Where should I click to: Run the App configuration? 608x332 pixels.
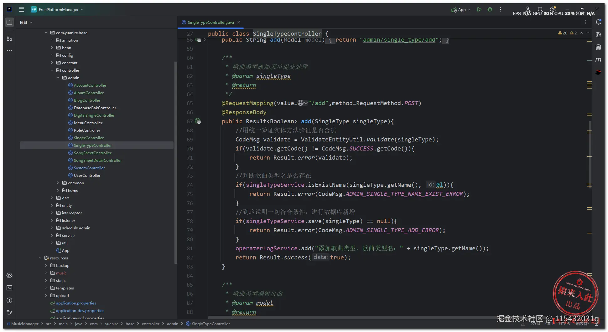click(x=479, y=9)
